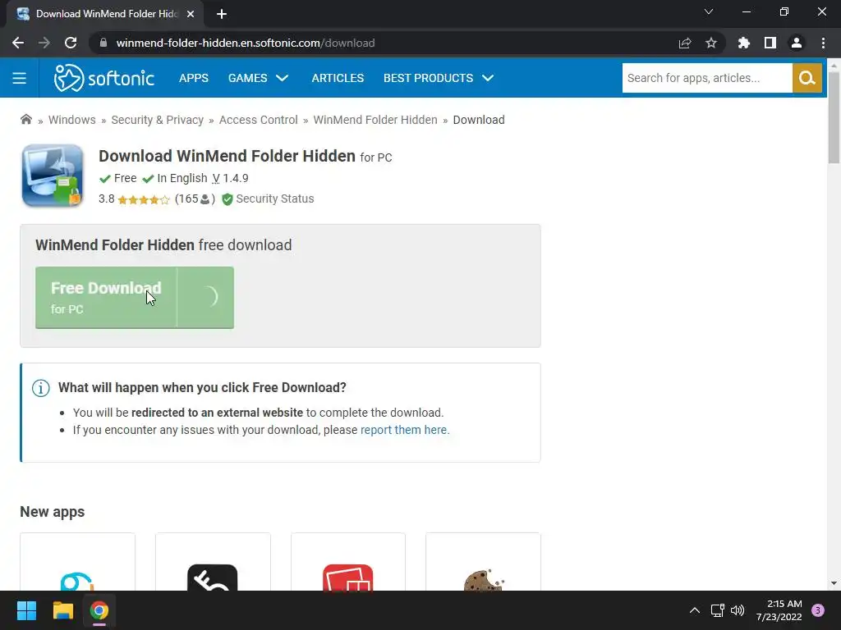Click the Softonic logo
This screenshot has height=630, width=841.
[x=104, y=78]
